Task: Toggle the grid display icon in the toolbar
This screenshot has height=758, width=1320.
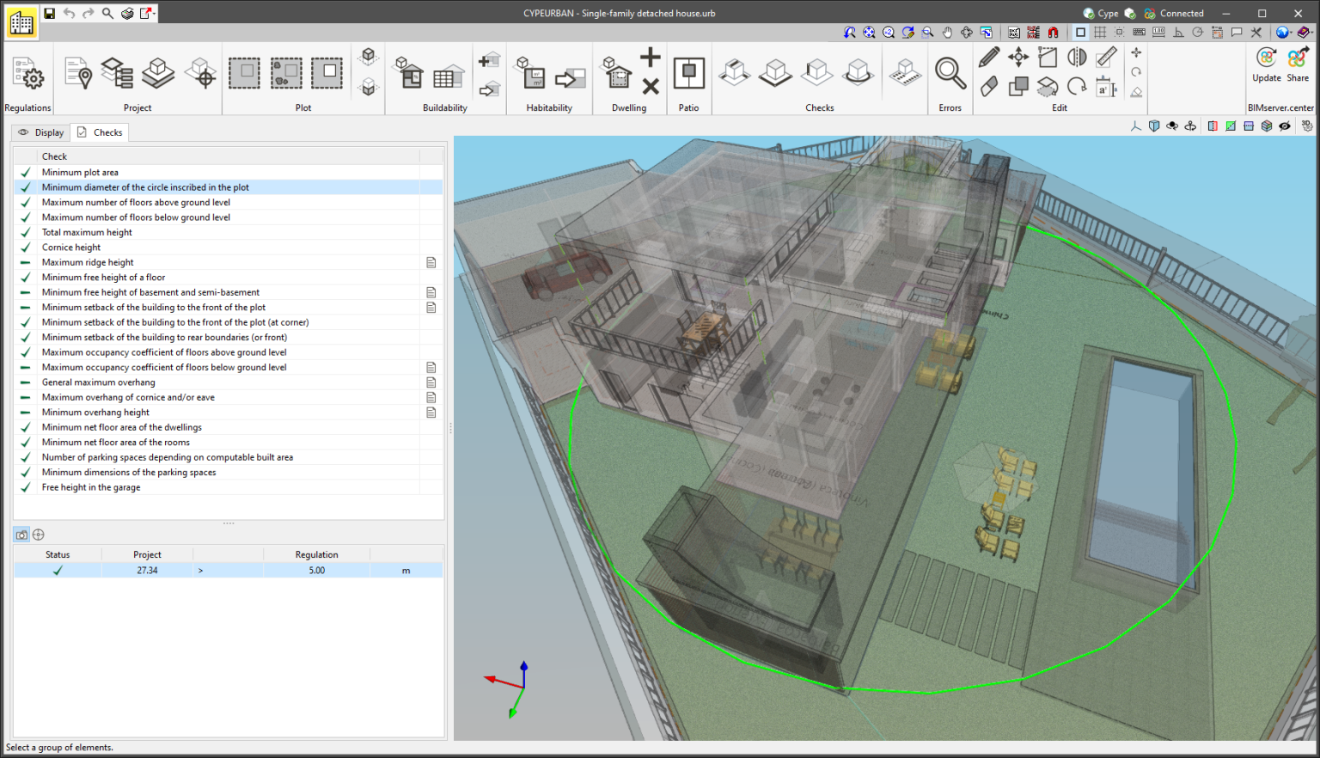Action: [x=1099, y=32]
